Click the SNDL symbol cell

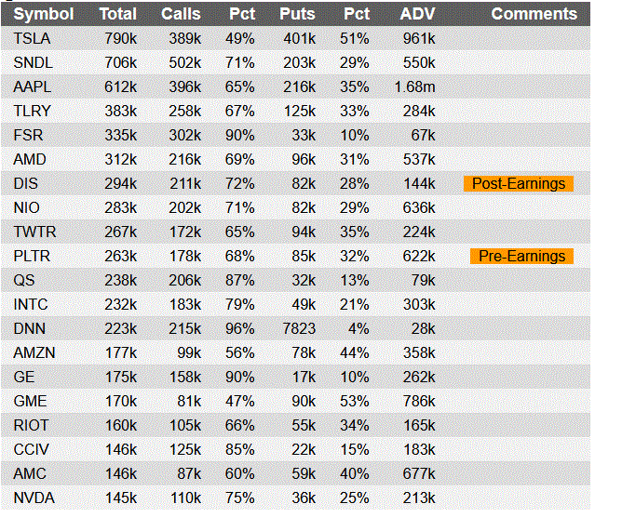33,62
